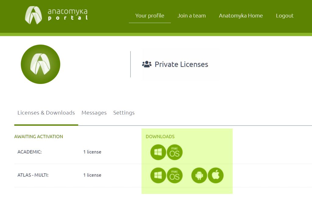Get the Apple iOS version of Atlas - Multi

pos(216,176)
